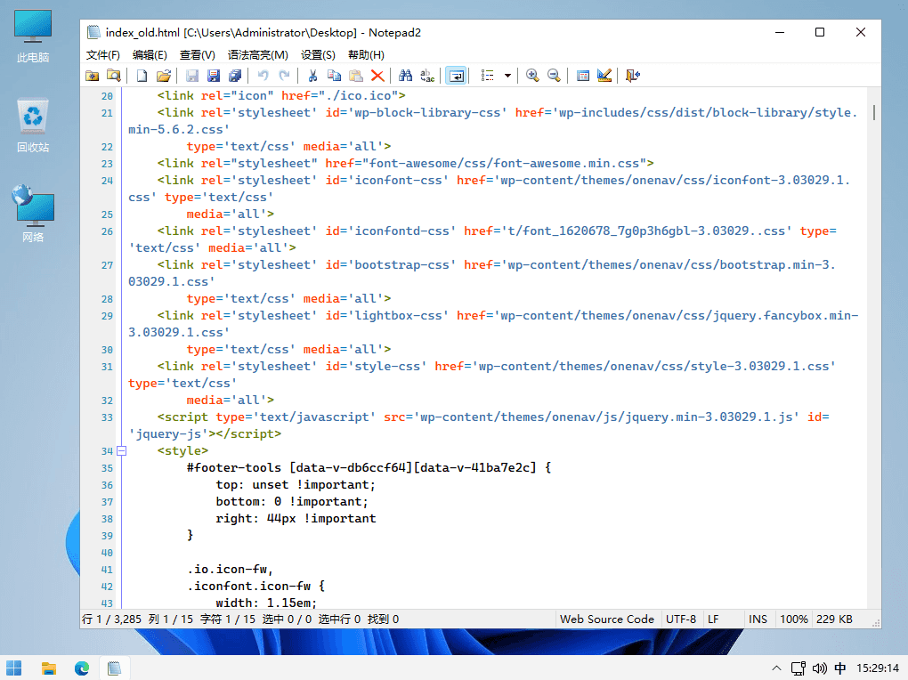908x680 pixels.
Task: Click line number 34 in the margin
Action: click(x=107, y=450)
